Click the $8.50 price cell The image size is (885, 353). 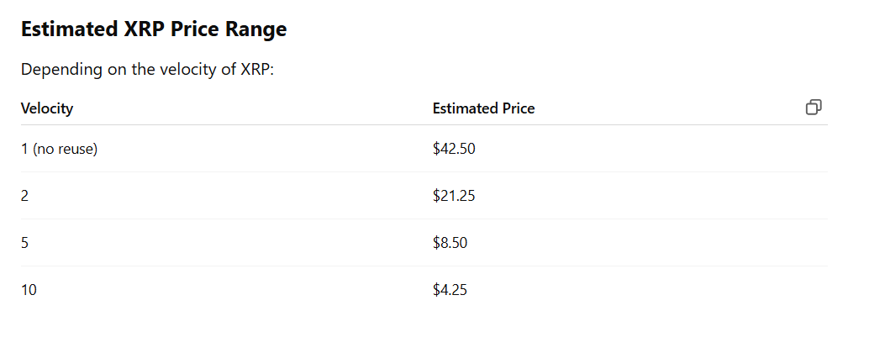pos(450,243)
